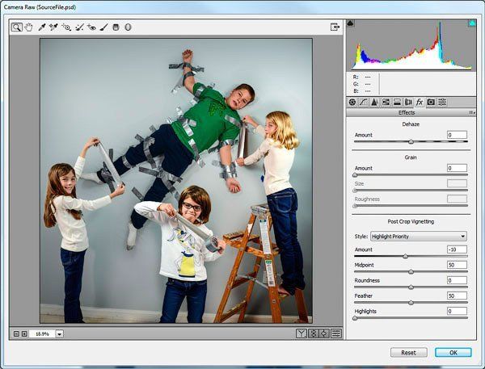This screenshot has width=485, height=369.
Task: Open the zoom level dropdown arrow
Action: click(x=59, y=333)
